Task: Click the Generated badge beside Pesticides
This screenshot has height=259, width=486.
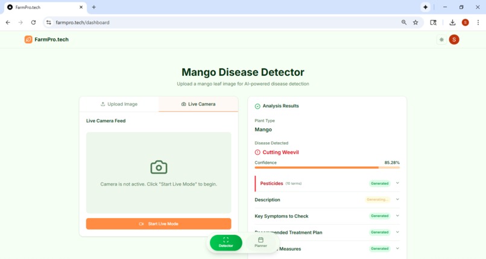Action: tap(380, 184)
